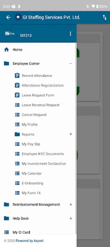Tap the back arrow in header
The height and width of the screenshot is (247, 110).
[x=8, y=17]
